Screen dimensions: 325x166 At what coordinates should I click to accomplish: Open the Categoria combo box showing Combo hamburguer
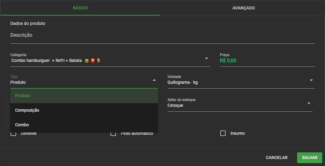click(x=106, y=60)
